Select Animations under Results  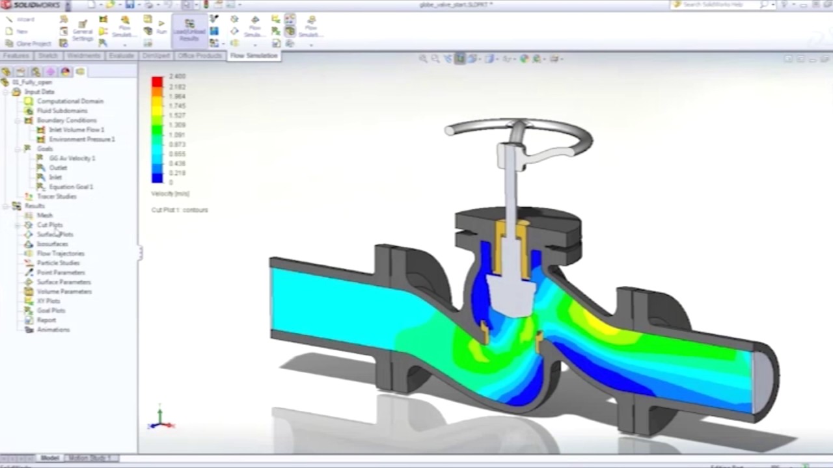click(x=53, y=330)
